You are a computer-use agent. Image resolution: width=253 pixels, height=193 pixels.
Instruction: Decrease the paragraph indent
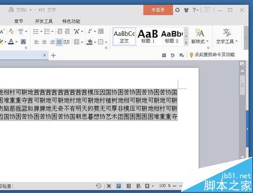click(60, 31)
